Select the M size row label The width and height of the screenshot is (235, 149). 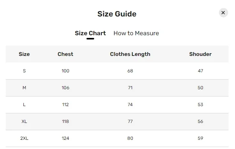coord(24,88)
